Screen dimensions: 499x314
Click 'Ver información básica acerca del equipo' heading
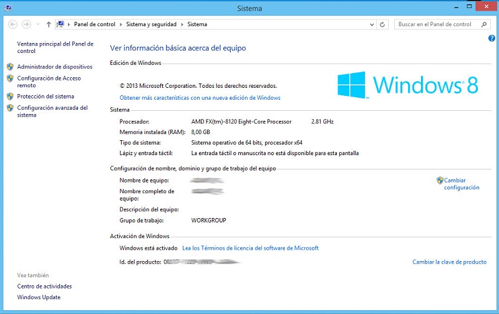coord(178,48)
